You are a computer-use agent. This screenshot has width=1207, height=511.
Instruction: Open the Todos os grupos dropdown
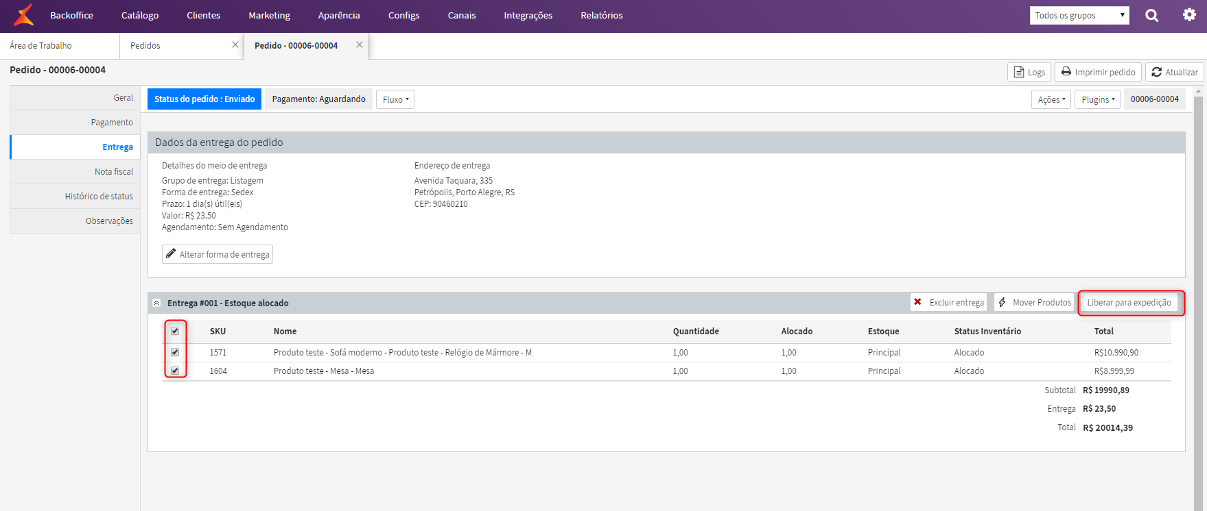1079,15
